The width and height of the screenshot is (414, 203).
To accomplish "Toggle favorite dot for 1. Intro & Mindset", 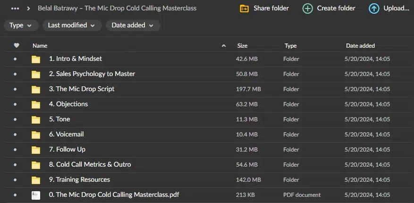I will [15, 59].
